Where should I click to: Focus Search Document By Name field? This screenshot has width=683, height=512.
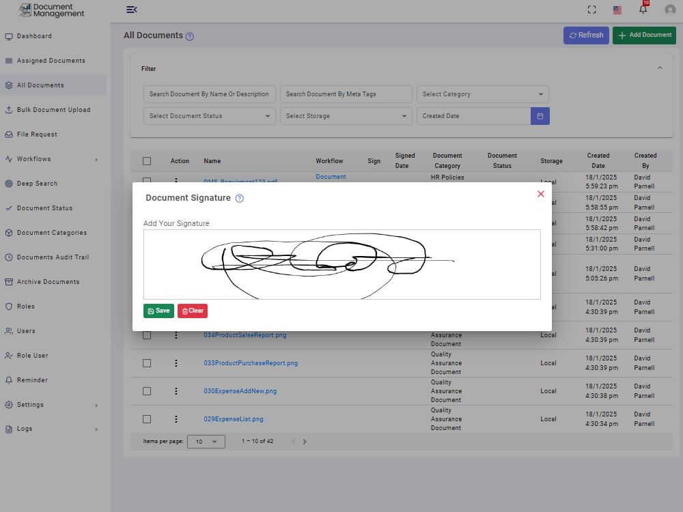tap(210, 94)
